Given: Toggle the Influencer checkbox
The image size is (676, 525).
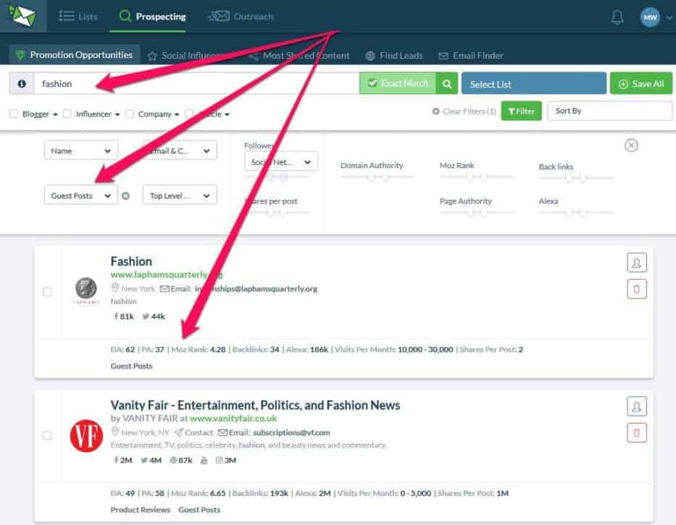Looking at the screenshot, I should pos(67,114).
